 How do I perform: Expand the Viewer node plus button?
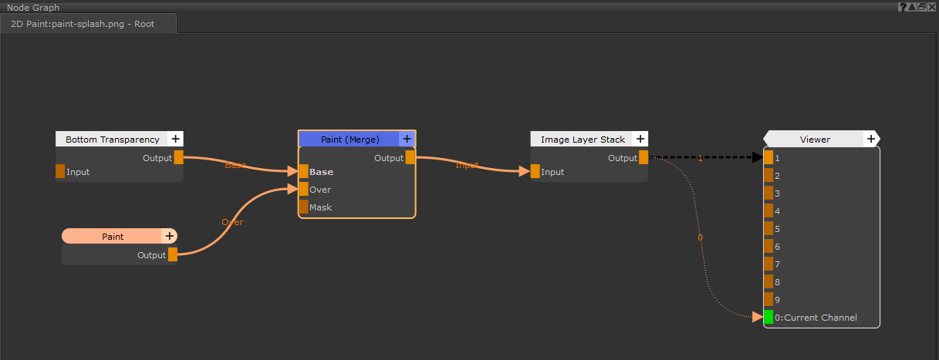click(x=871, y=140)
